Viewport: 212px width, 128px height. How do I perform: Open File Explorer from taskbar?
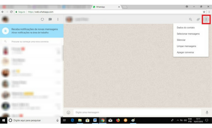pos(80,120)
